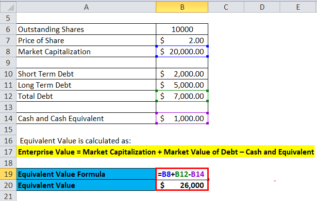
Task: Click the 'Equivalent Value' label in row 20
Action: (86, 185)
